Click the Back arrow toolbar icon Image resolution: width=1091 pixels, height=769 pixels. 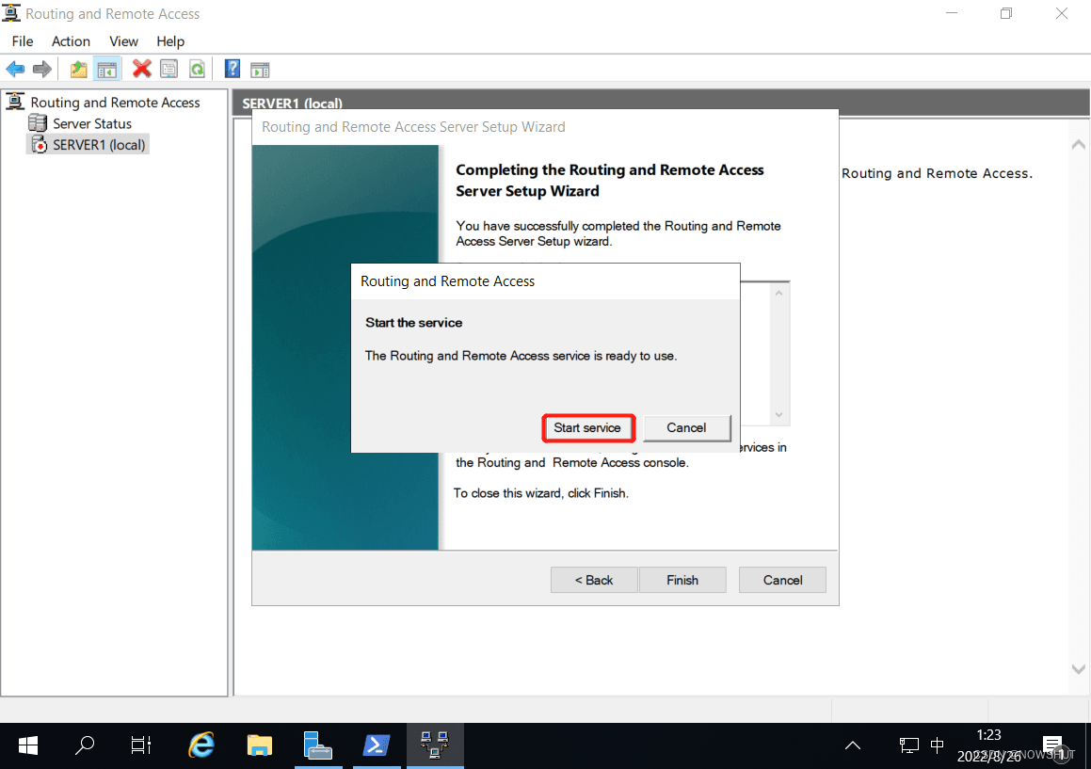tap(15, 69)
